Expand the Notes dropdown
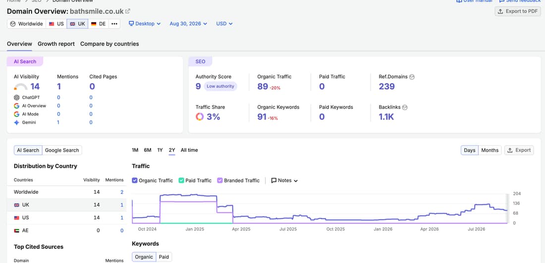This screenshot has width=545, height=263. [284, 180]
